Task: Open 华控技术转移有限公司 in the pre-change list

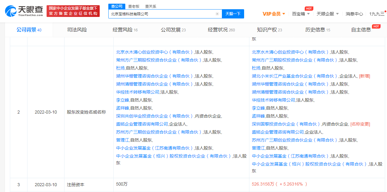Action: coord(138,92)
